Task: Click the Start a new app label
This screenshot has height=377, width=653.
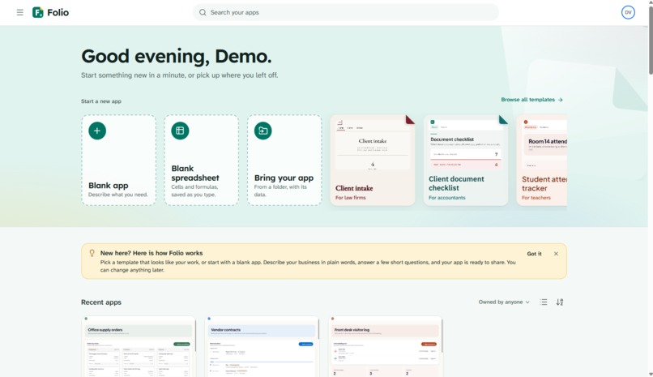Action: [101, 101]
